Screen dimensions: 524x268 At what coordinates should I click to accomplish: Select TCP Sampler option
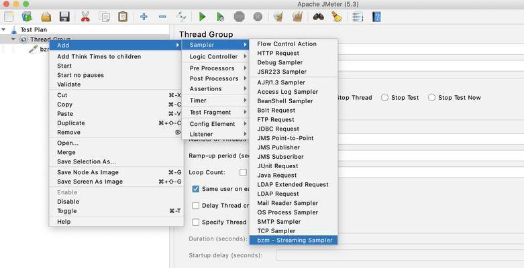294,231
